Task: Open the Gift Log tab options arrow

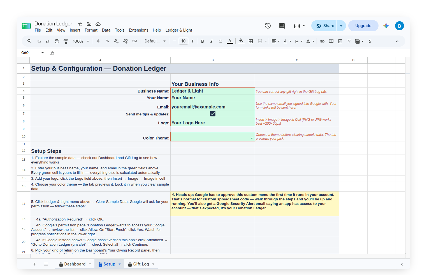Action: [153, 264]
